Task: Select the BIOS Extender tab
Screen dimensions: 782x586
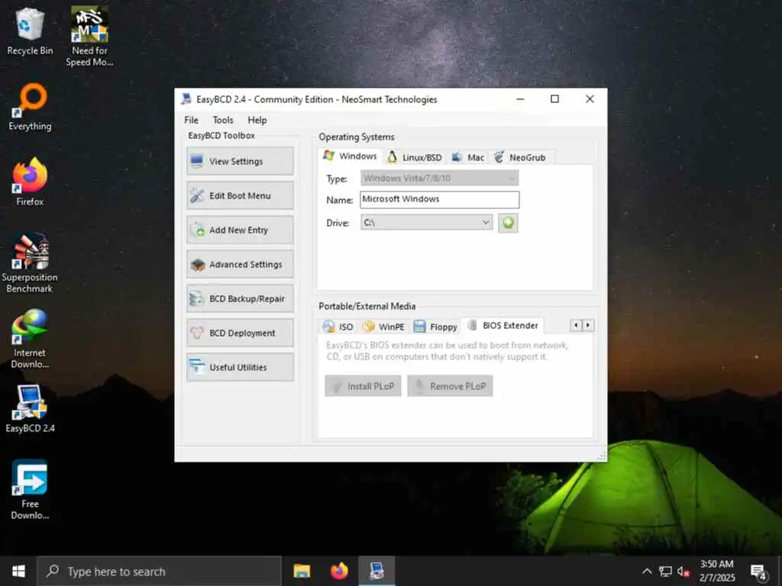Action: point(502,325)
